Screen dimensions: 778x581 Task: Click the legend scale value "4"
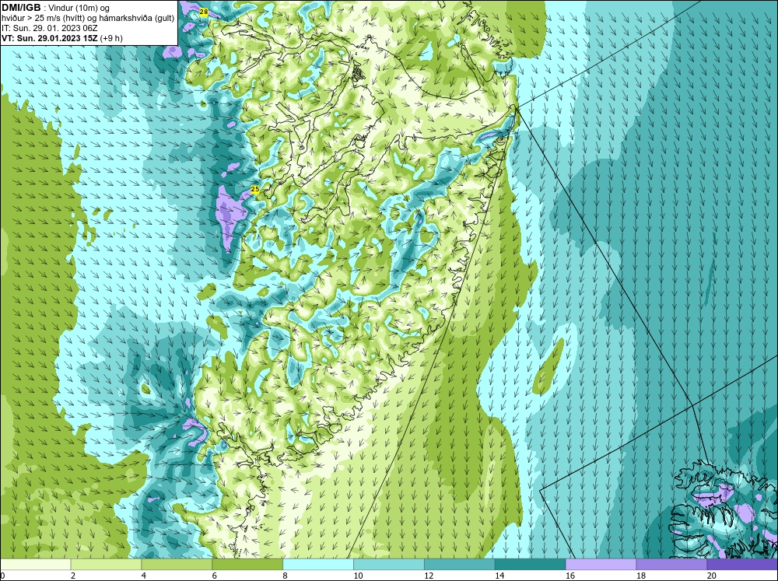pyautogui.click(x=143, y=576)
